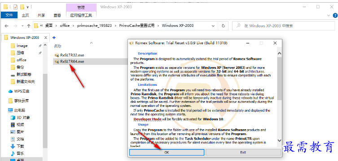Click the office breadcrumb in address bar
Image resolution: width=338 pixels, height=161 pixels.
65,25
